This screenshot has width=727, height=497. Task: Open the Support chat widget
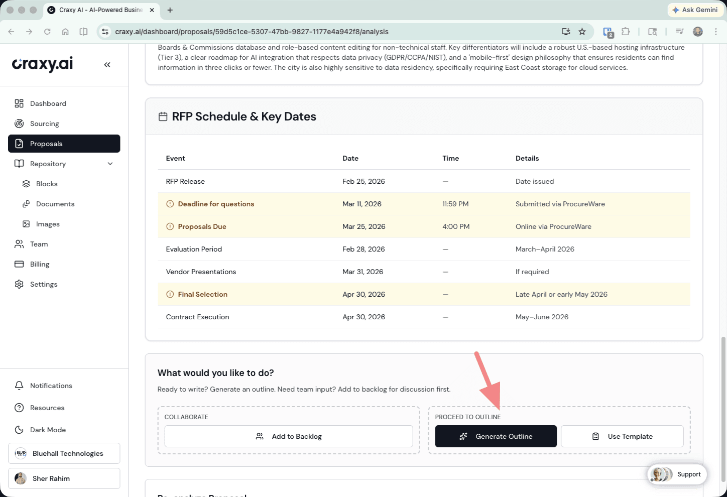677,474
